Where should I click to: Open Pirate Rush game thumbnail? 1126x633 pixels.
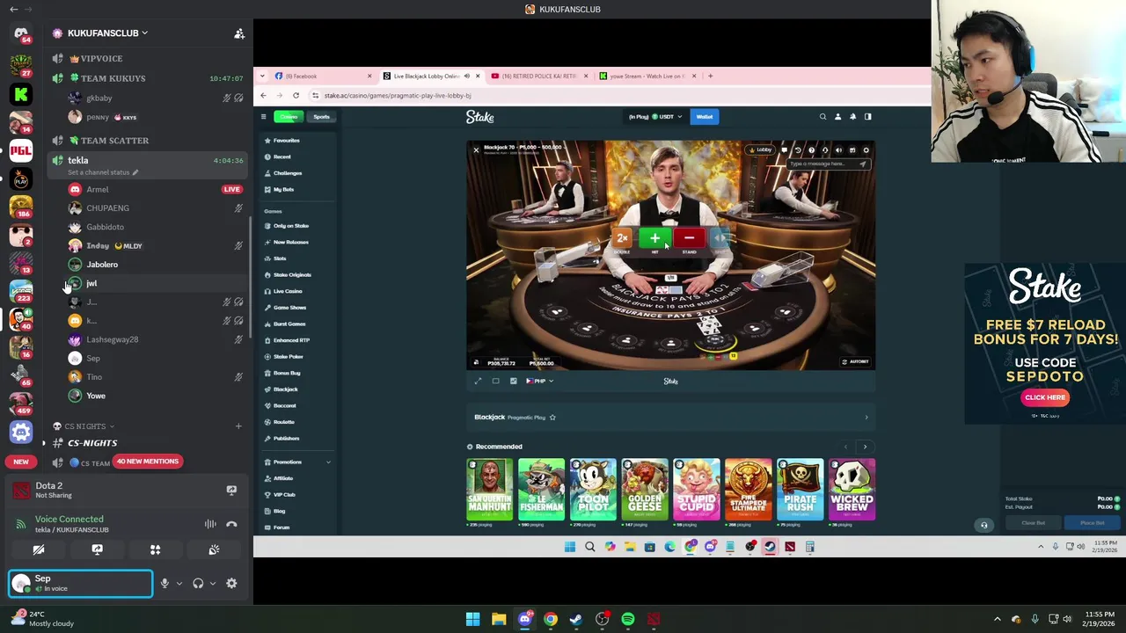800,490
